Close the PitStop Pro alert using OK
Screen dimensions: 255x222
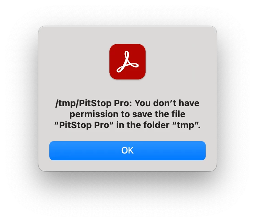pos(127,150)
